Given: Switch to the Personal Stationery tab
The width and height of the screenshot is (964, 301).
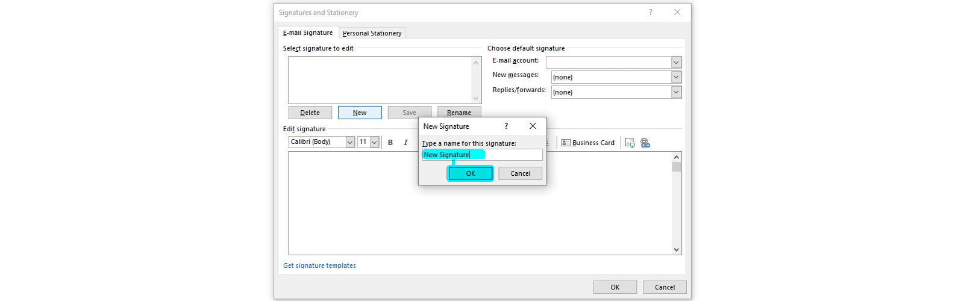Looking at the screenshot, I should 372,33.
